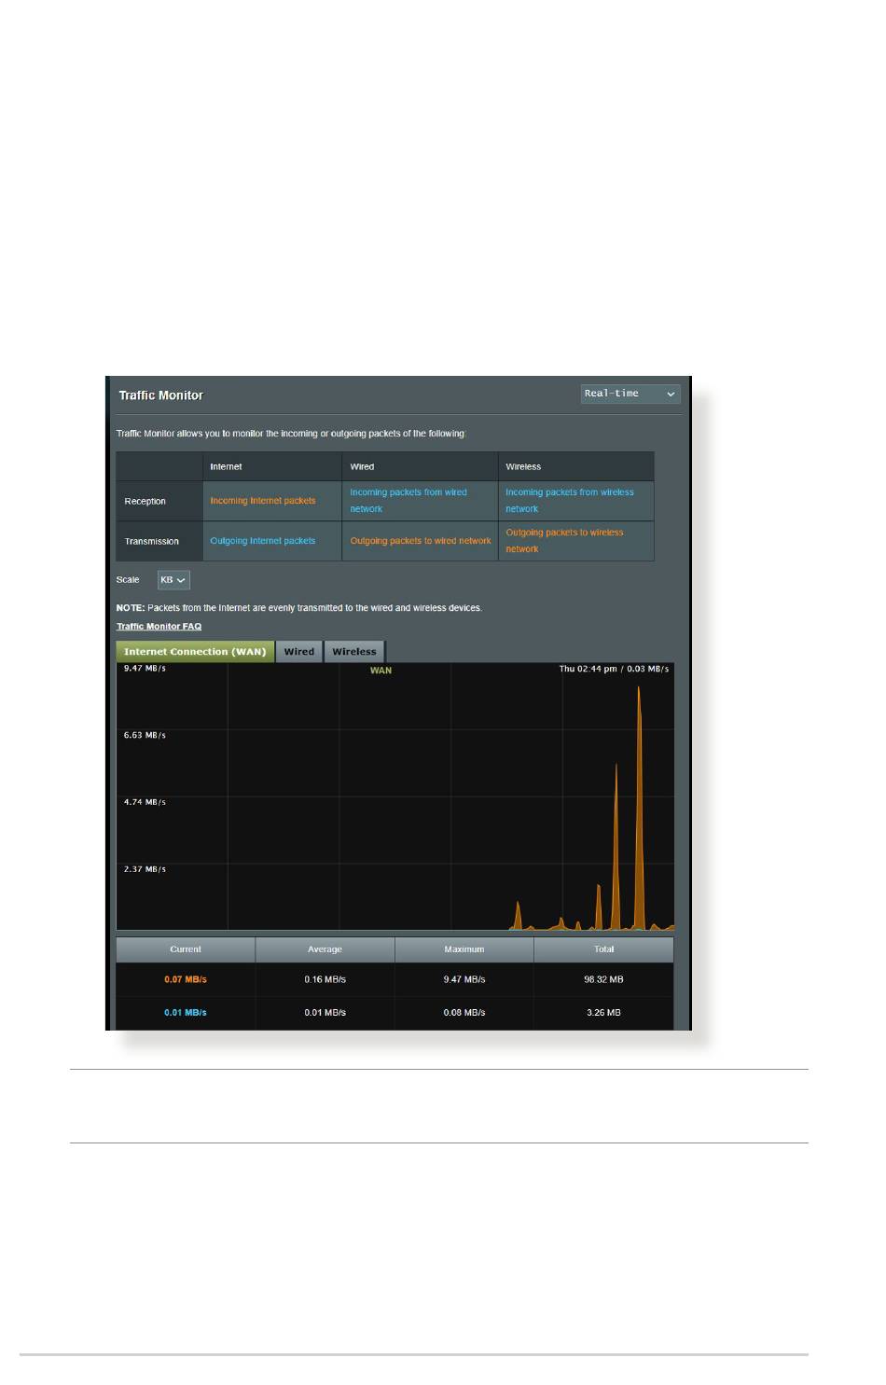Click the Average column header
Viewport: 886px width, 1385px height.
pyautogui.click(x=325, y=949)
